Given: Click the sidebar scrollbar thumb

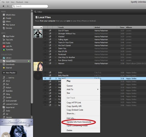Looking at the screenshot, I should pyautogui.click(x=32, y=58).
